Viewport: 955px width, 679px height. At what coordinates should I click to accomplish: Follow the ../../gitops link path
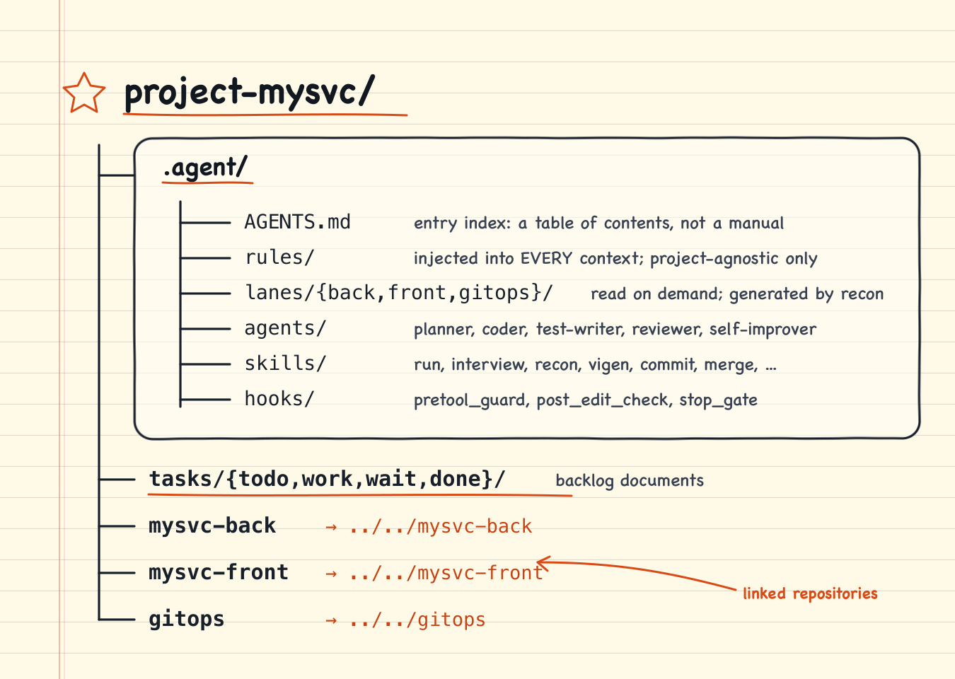tap(417, 620)
